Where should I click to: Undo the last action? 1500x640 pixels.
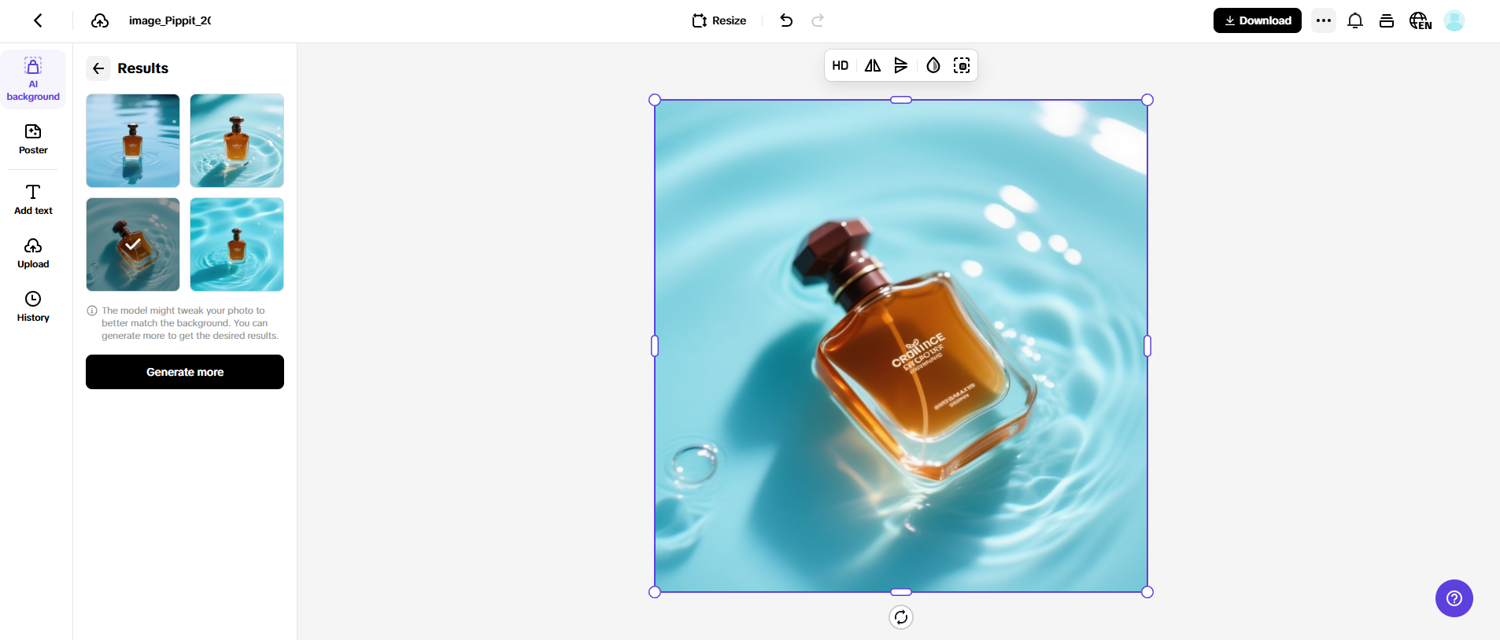(786, 20)
